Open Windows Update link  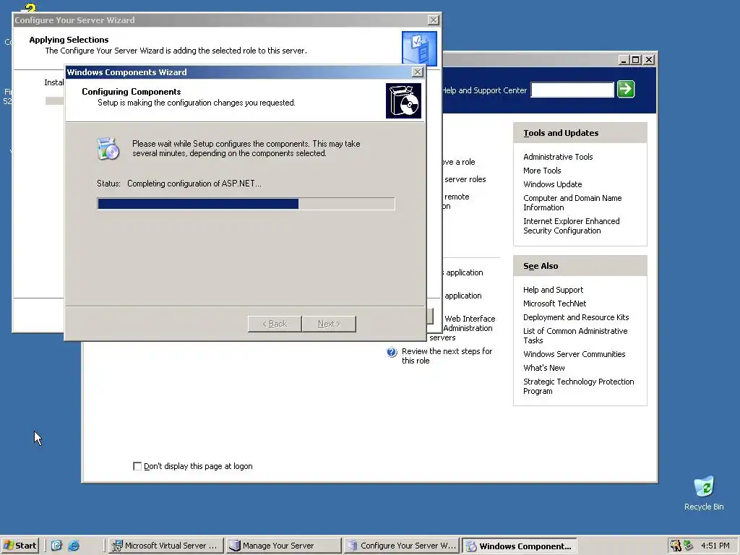coord(553,184)
